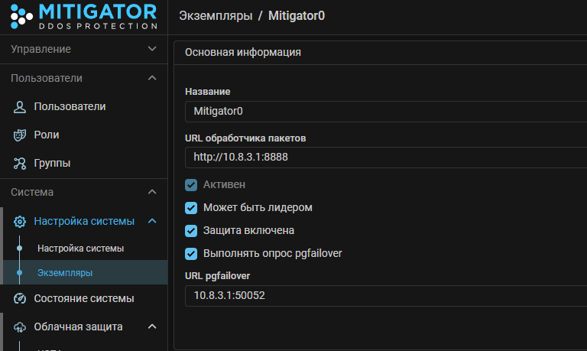The image size is (587, 351).
Task: Disable the Защита включена checkbox
Action: pos(191,230)
